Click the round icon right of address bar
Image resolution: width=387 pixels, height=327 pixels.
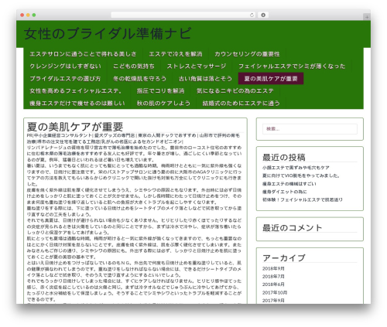tap(263, 15)
